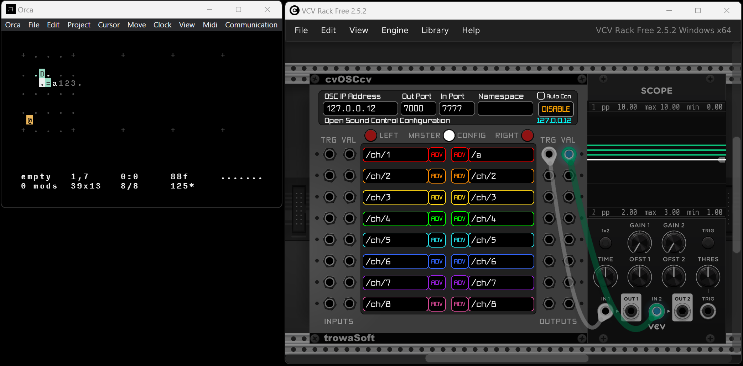Screen dimensions: 743x366
Task: Click the right ADV button next to /a
Action: pos(459,155)
